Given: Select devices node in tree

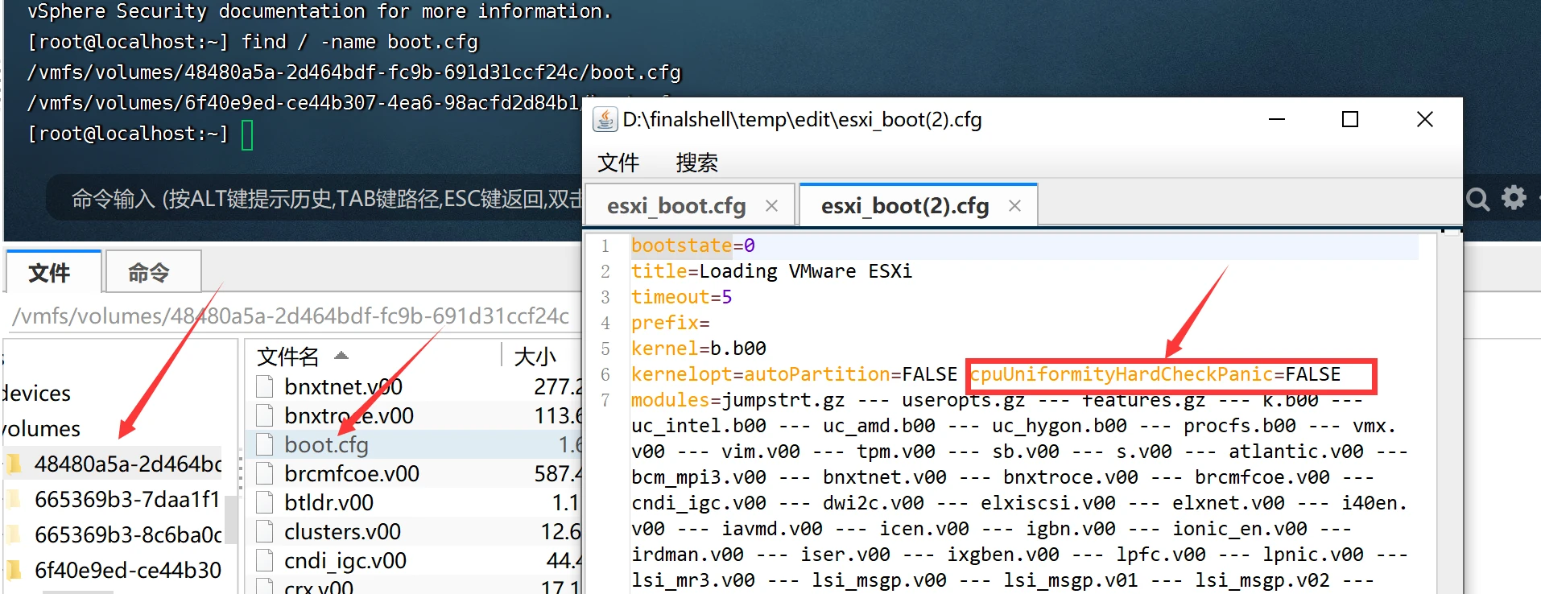Looking at the screenshot, I should [x=36, y=393].
